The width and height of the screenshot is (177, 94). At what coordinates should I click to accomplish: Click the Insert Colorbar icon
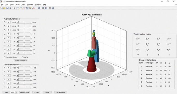(43, 8)
